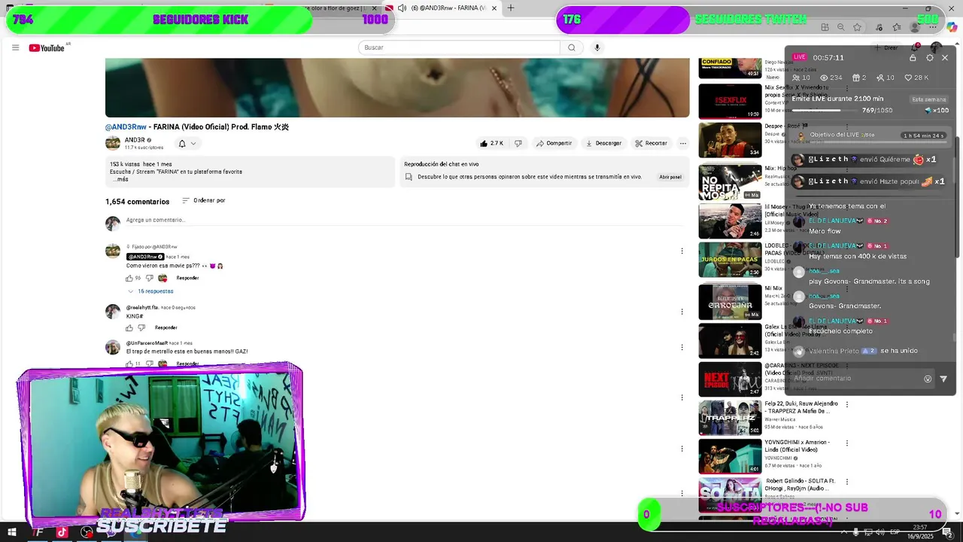Like the pinned @AND3Rnw comment
Screen dimensions: 963x542
pos(129,278)
